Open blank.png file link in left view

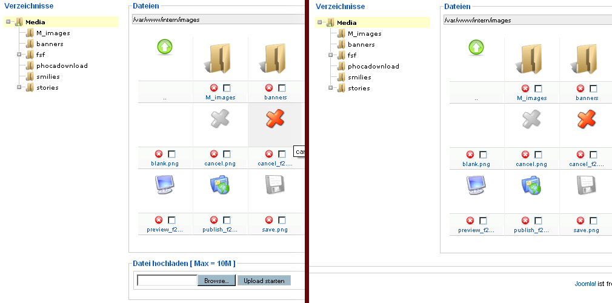click(x=165, y=164)
